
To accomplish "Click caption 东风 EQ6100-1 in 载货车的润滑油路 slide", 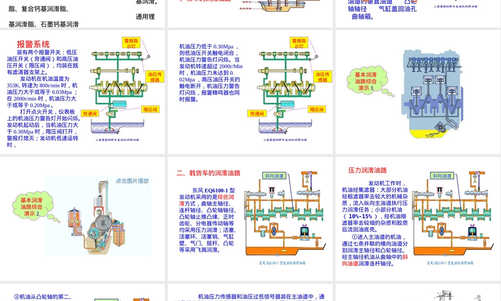I will (282, 263).
